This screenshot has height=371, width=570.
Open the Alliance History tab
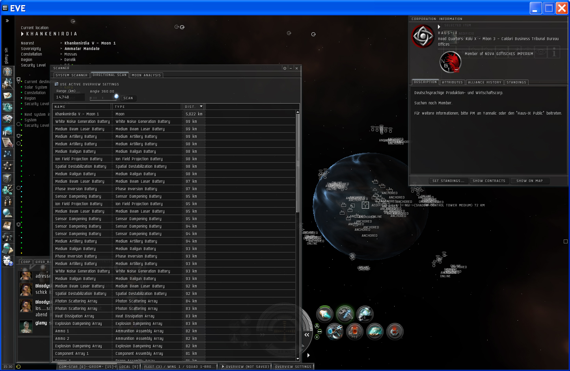pos(484,82)
